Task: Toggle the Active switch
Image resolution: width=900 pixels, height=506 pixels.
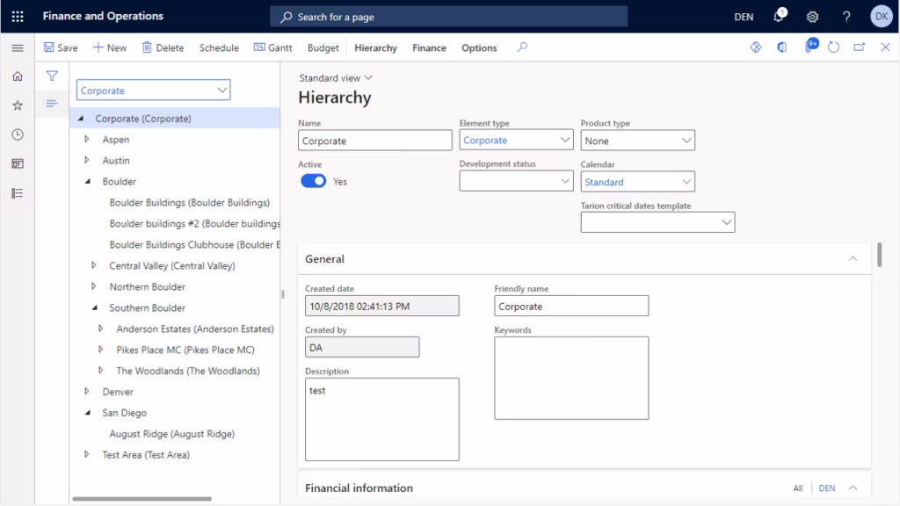Action: coord(314,181)
